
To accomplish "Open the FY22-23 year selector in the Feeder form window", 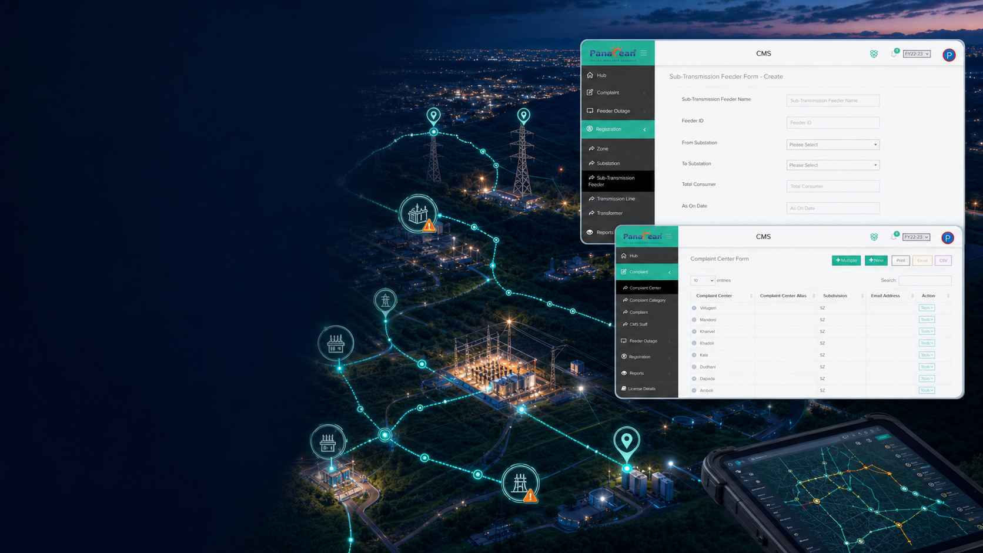I will pyautogui.click(x=917, y=54).
